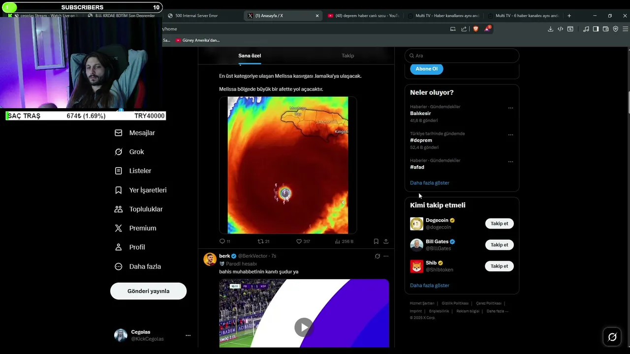Like the Melissa hurricane post
630x354 pixels.
tap(303, 241)
